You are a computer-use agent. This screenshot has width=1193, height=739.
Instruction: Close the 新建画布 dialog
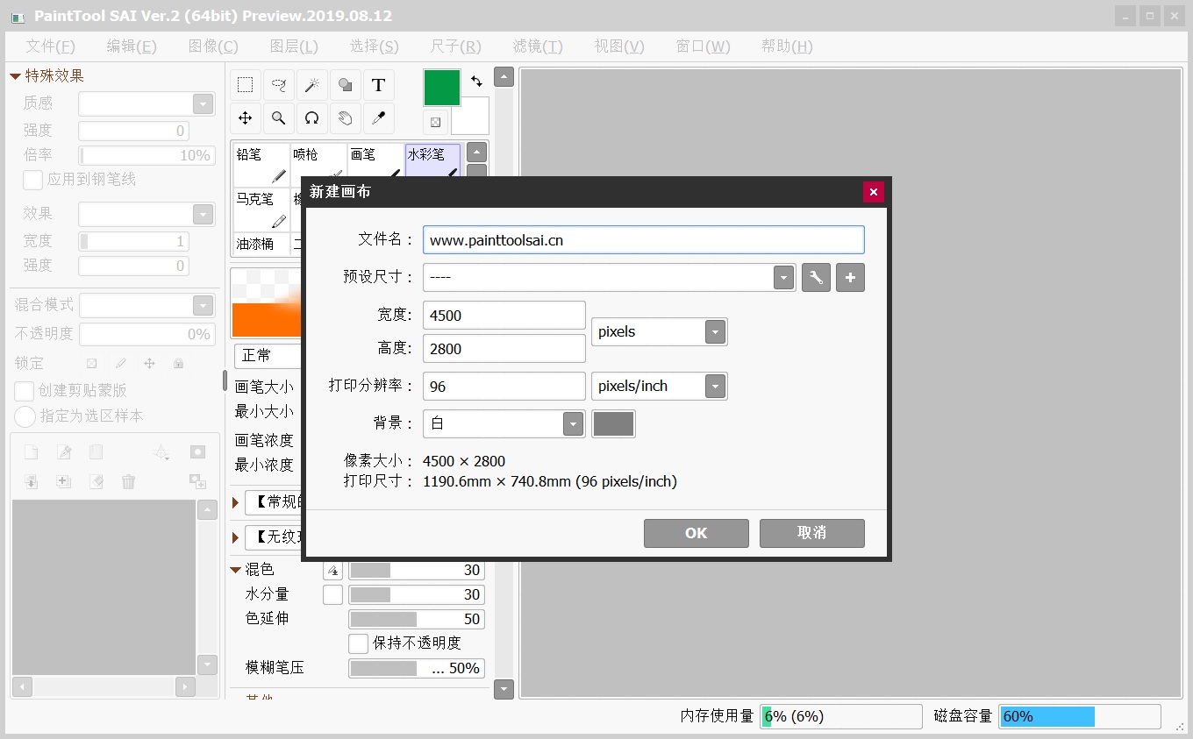coord(873,192)
